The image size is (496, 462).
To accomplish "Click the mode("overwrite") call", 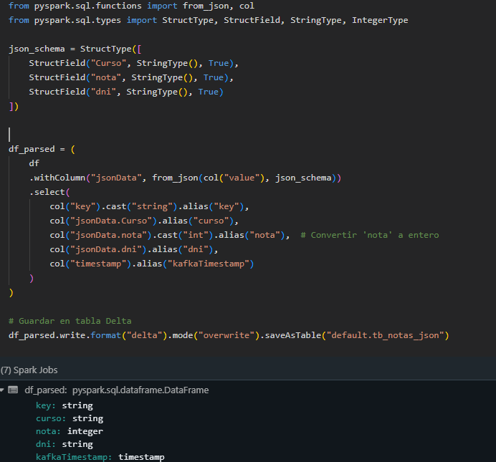I will click(x=216, y=335).
